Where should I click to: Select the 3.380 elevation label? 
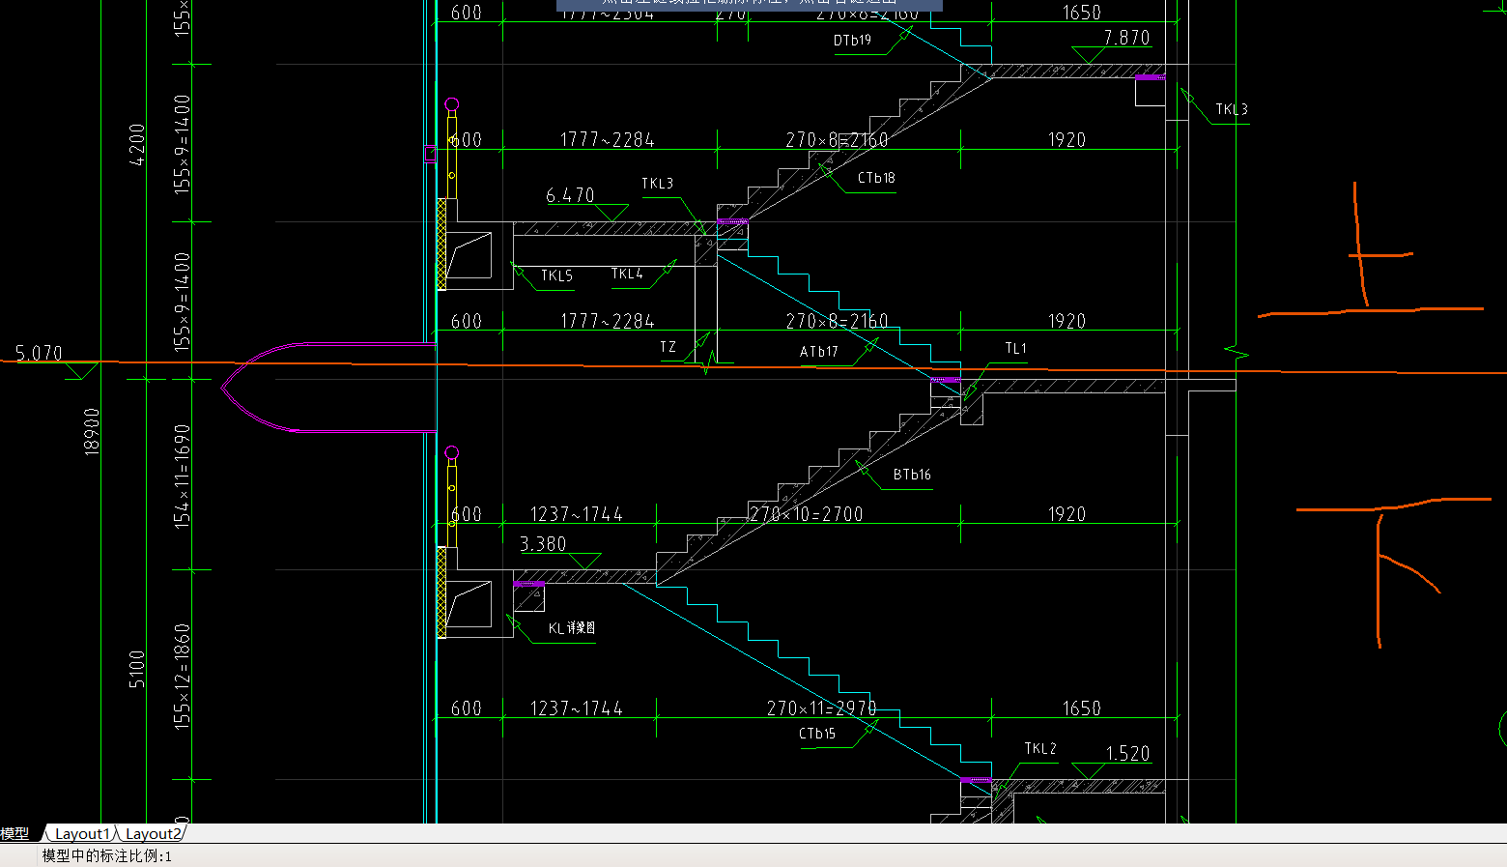[x=543, y=544]
